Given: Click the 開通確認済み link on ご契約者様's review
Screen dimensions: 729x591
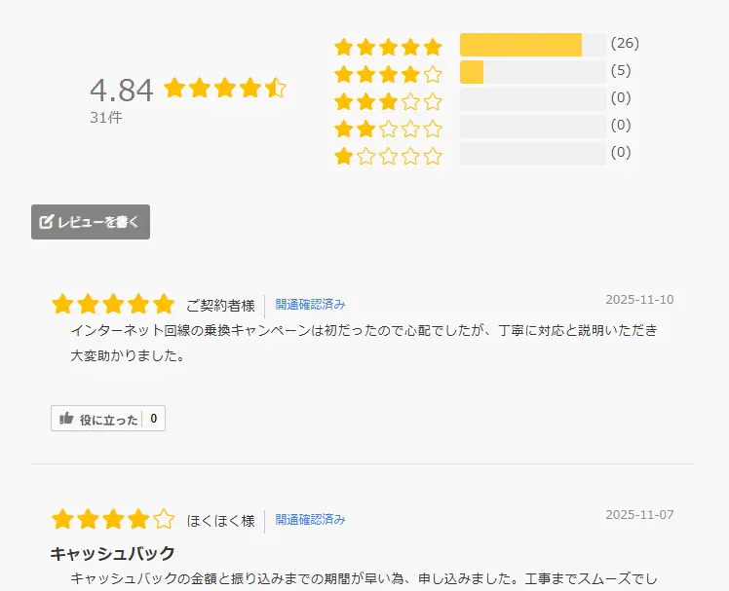Looking at the screenshot, I should click(x=310, y=304).
